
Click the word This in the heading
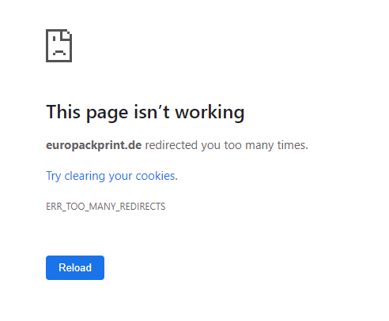63,112
